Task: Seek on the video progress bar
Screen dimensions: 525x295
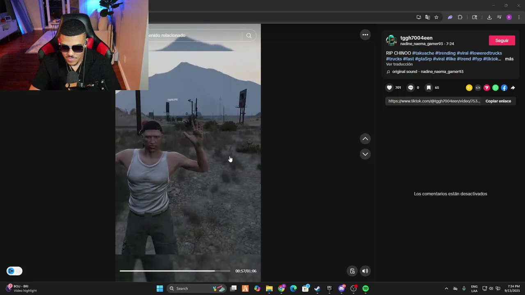Action: [x=175, y=271]
